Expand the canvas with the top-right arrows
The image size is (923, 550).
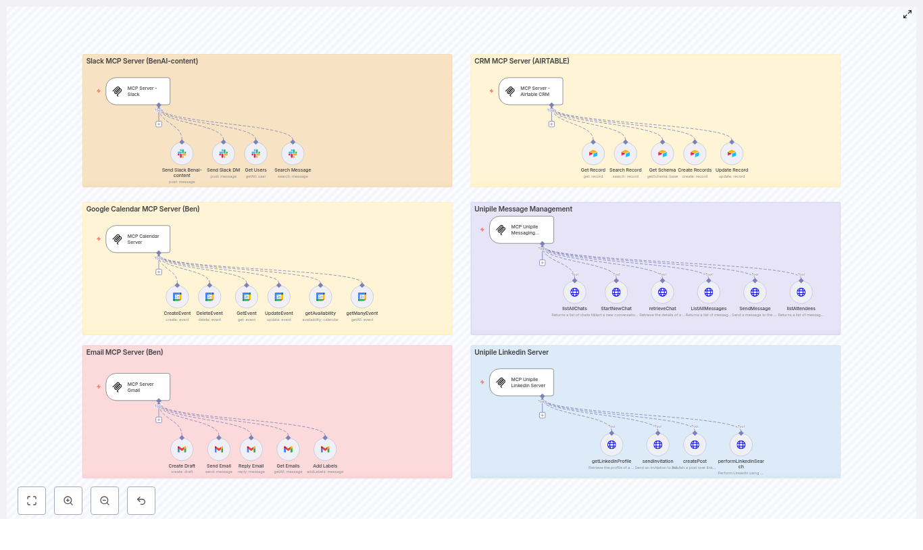tap(907, 14)
